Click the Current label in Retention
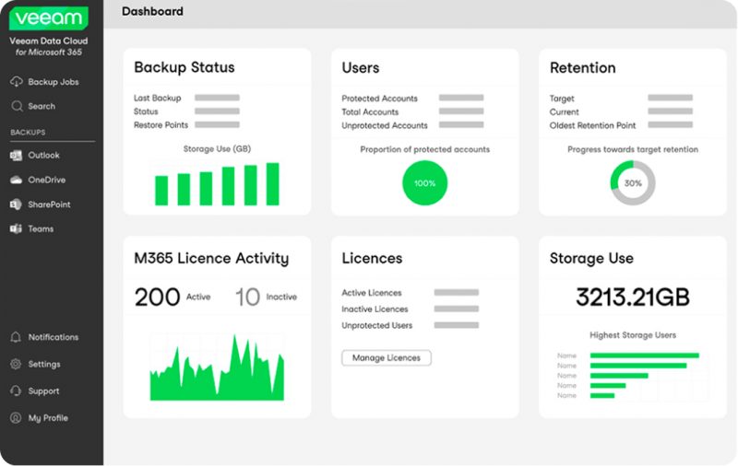The width and height of the screenshot is (738, 466). [565, 111]
